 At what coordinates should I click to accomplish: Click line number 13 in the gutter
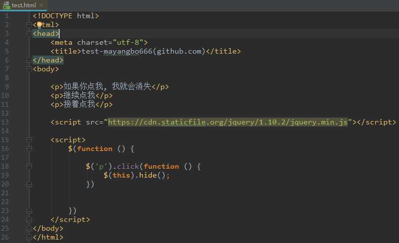pos(5,122)
